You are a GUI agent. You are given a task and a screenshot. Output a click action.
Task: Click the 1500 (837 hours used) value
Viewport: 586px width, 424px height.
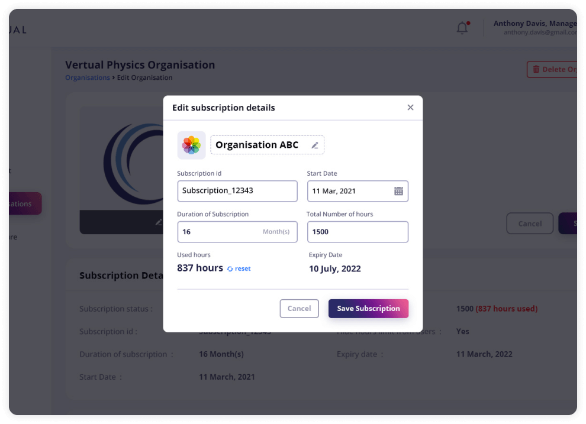tap(497, 309)
